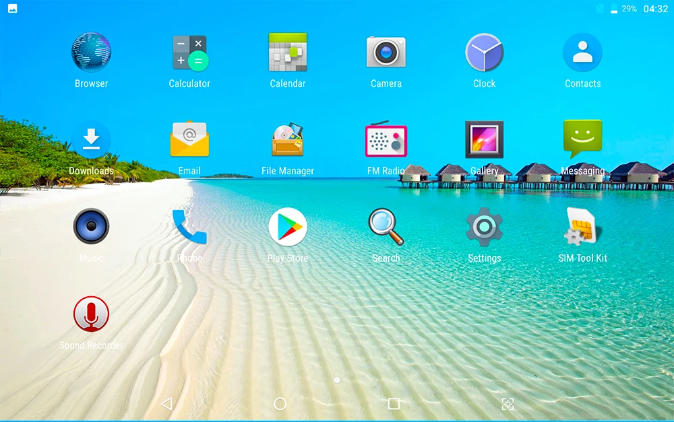Image resolution: width=674 pixels, height=422 pixels.
Task: Open the Clock app
Action: click(x=485, y=52)
